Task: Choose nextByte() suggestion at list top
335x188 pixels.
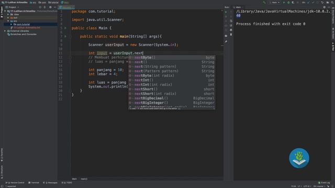Action: point(172,57)
